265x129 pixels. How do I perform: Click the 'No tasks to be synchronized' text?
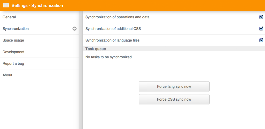[x=108, y=57]
